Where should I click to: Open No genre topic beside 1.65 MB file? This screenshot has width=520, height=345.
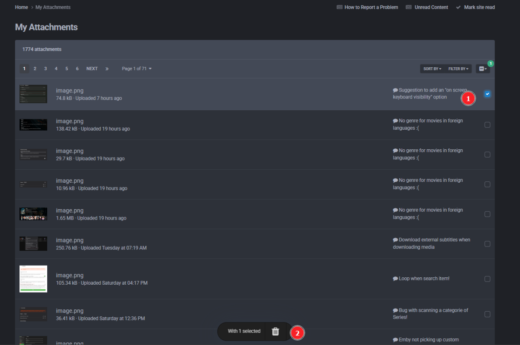[x=428, y=214]
